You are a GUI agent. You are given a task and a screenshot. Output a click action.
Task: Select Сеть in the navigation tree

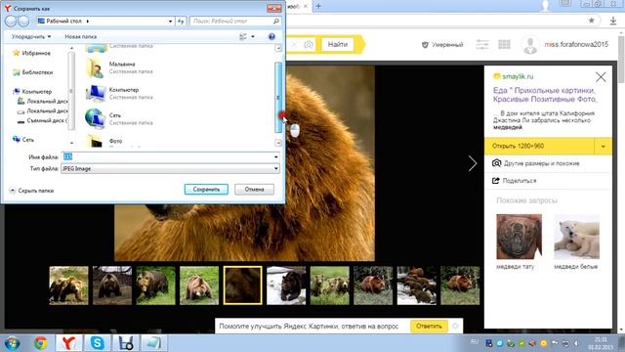[23, 140]
